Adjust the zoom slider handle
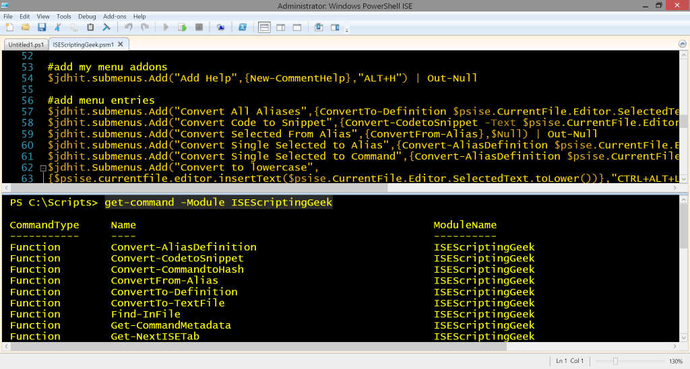 coord(615,361)
